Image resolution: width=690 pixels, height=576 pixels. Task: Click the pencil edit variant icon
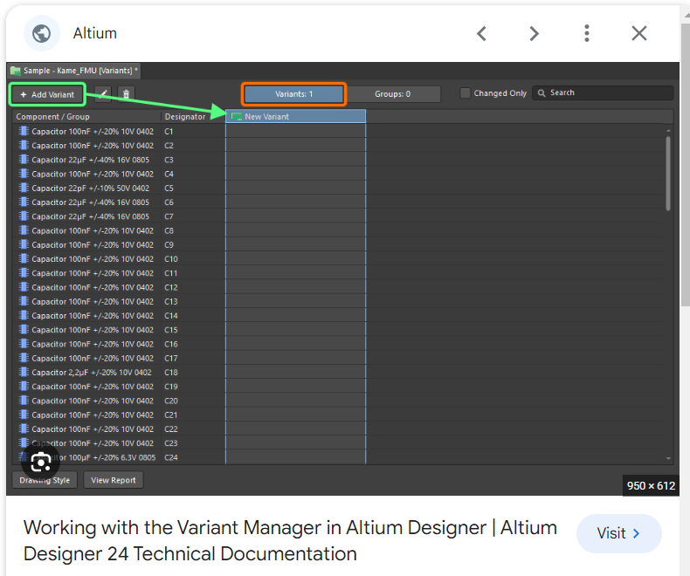click(x=103, y=94)
